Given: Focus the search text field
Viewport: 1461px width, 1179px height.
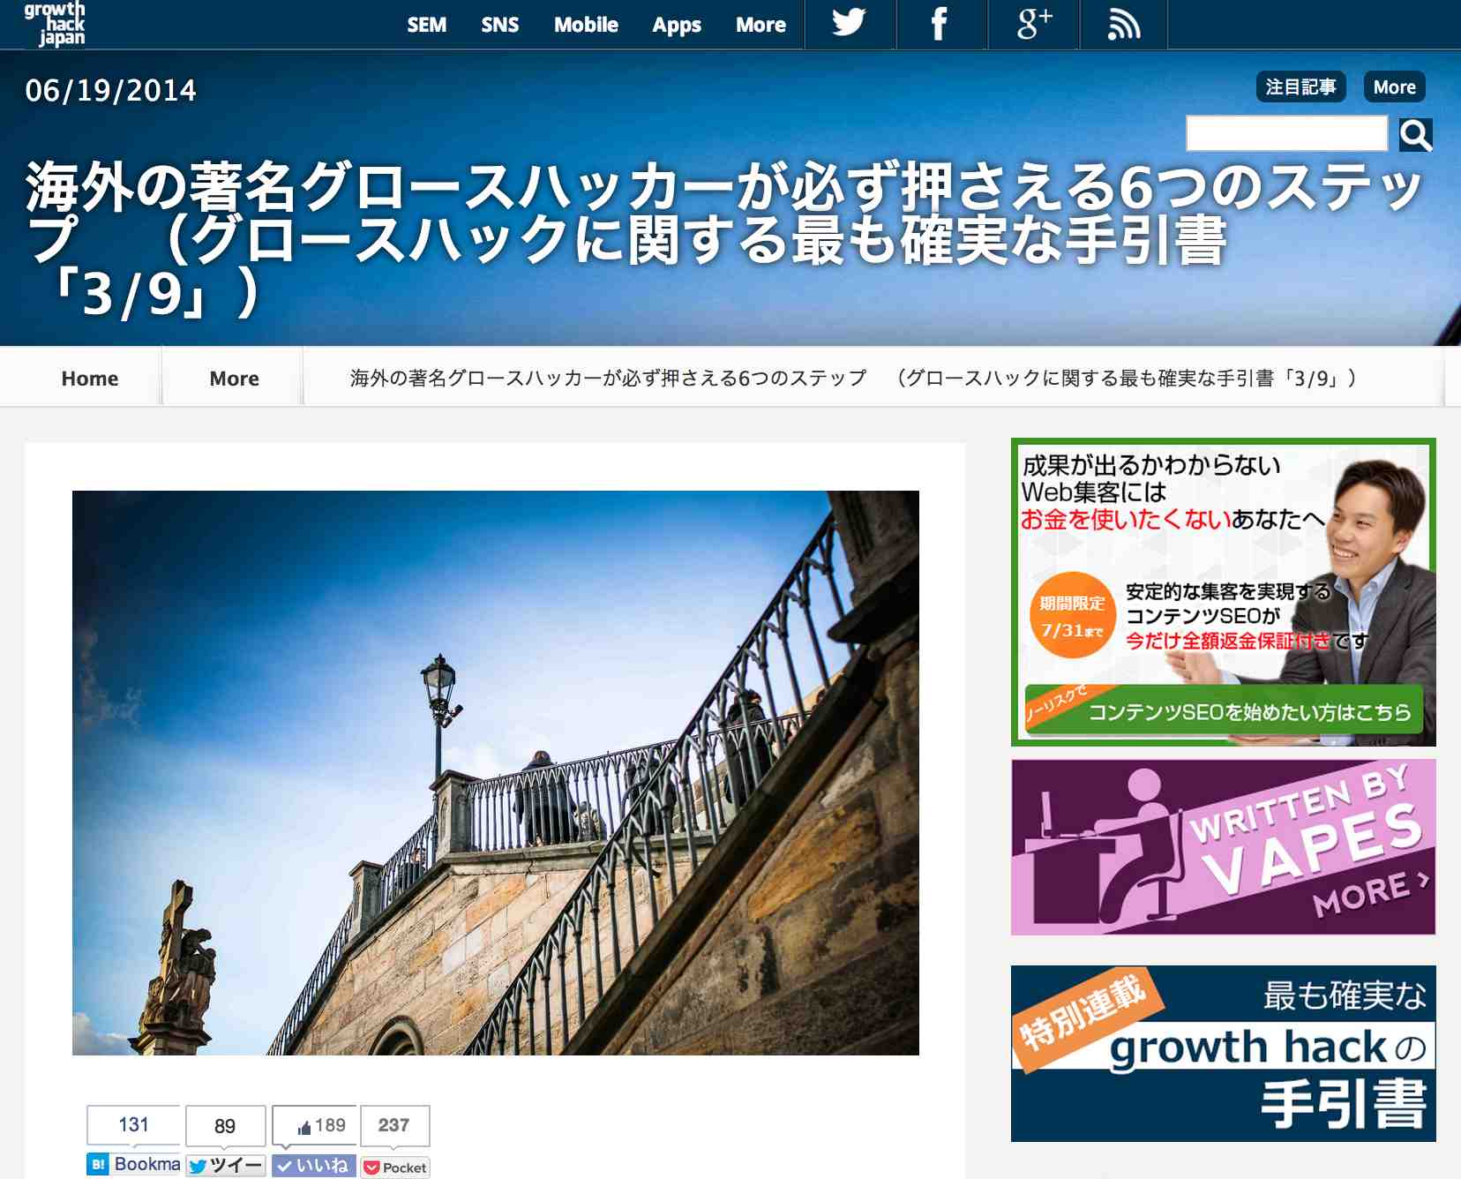Looking at the screenshot, I should pos(1286,134).
